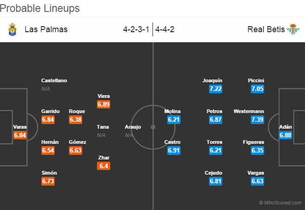Click Cejudo's 6.81 rating badge
This screenshot has width=305, height=210.
pyautogui.click(x=215, y=181)
